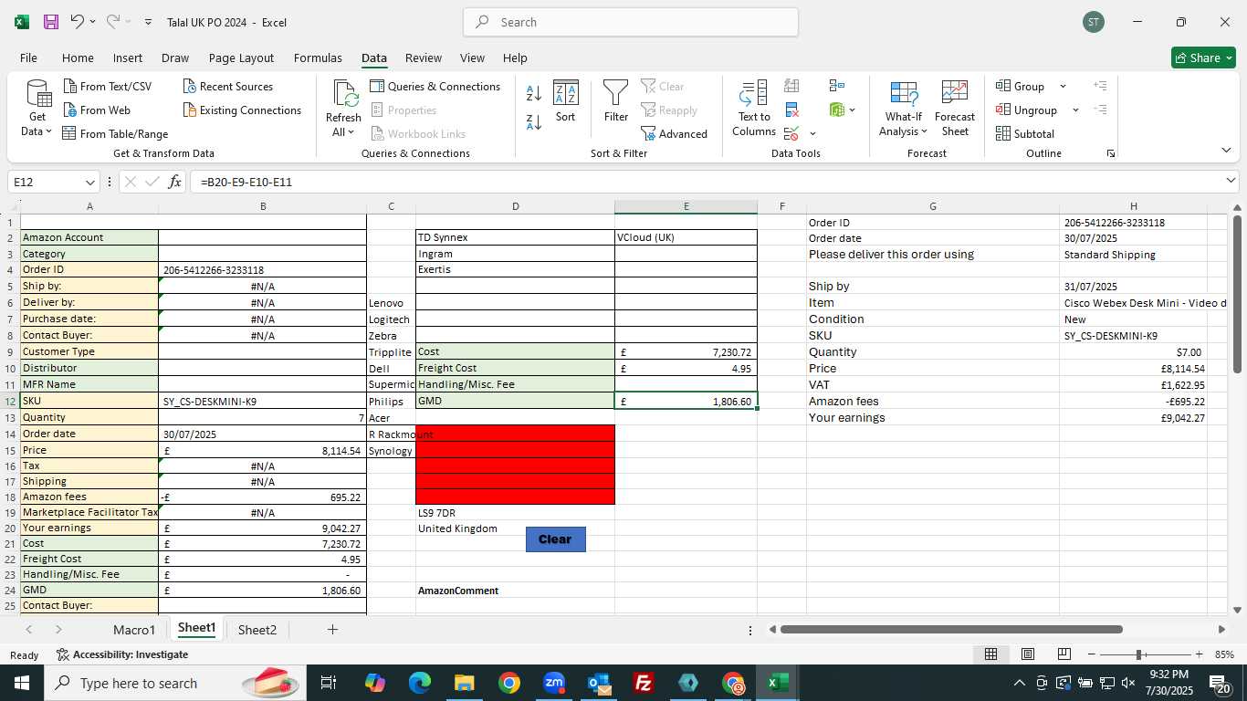Viewport: 1247px width, 701px height.
Task: Expand the Ungroup dropdown arrow
Action: [1075, 110]
